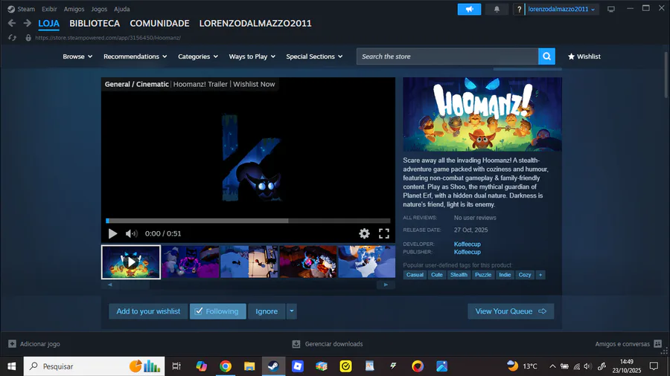Screen dimensions: 670x376
Task: Open the Windows action center
Action: click(654, 366)
